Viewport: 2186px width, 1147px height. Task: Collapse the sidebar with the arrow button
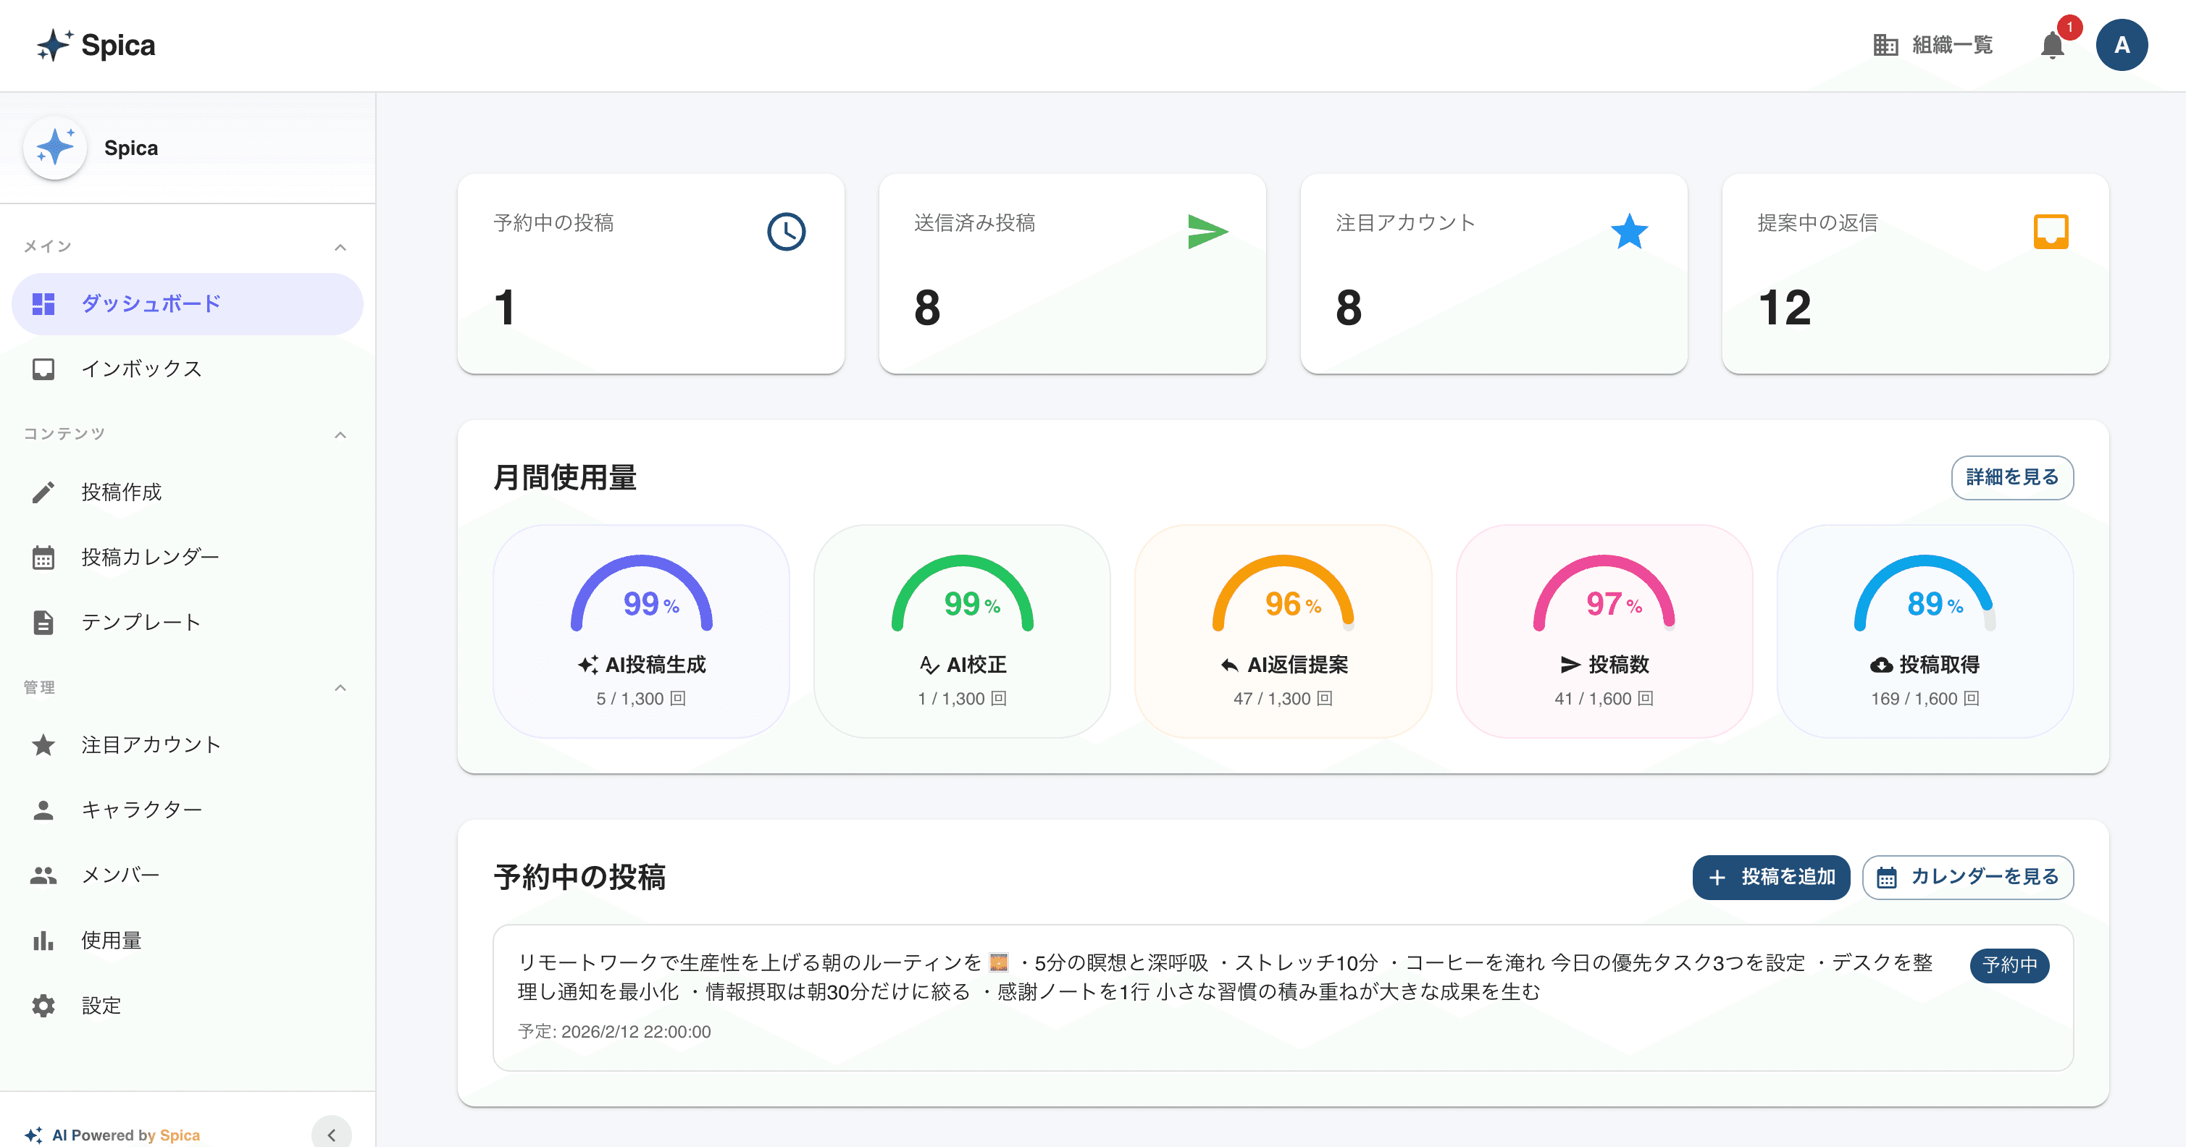click(x=332, y=1133)
